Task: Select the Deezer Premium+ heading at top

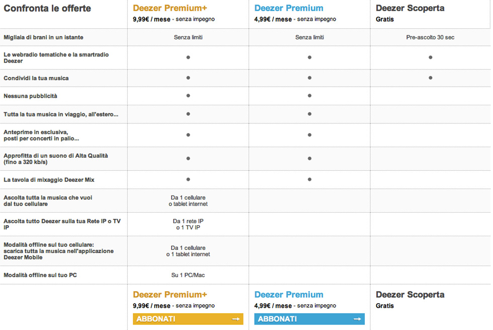Action: tap(170, 8)
